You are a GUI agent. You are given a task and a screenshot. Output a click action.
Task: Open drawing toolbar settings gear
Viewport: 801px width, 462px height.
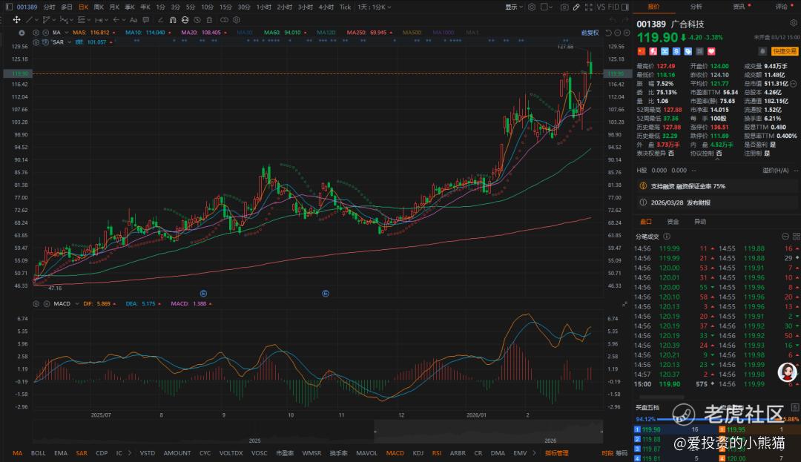pyautogui.click(x=237, y=20)
